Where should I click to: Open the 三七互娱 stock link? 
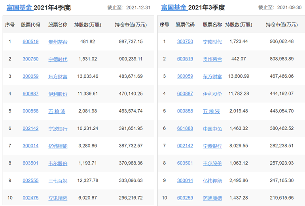pyautogui.click(x=58, y=181)
